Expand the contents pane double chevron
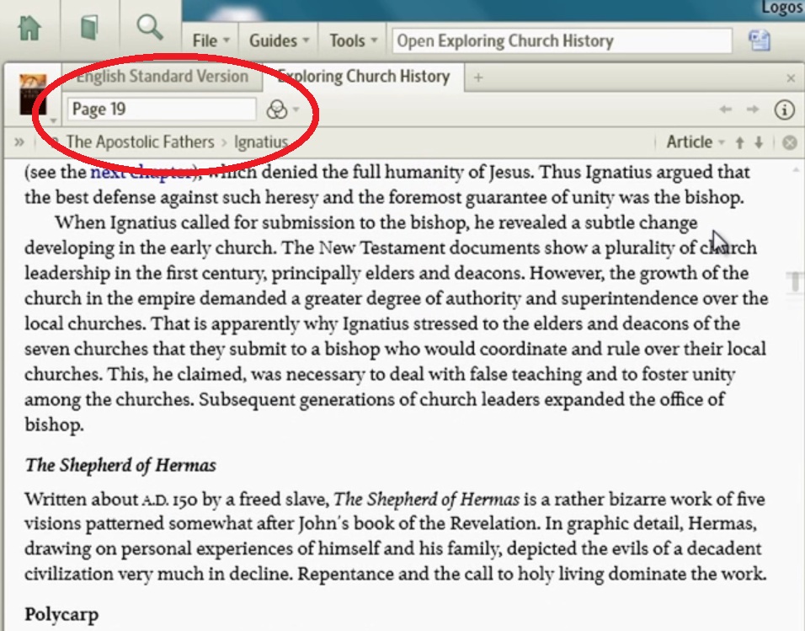The height and width of the screenshot is (631, 805). 19,142
